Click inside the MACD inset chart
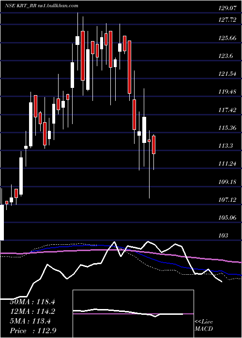The width and height of the screenshot is (242, 338). click(133, 314)
